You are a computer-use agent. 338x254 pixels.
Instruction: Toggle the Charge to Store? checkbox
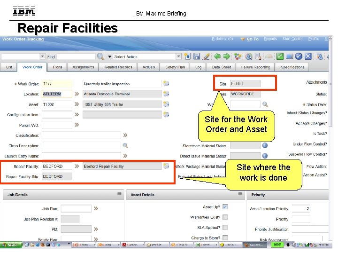(x=225, y=238)
